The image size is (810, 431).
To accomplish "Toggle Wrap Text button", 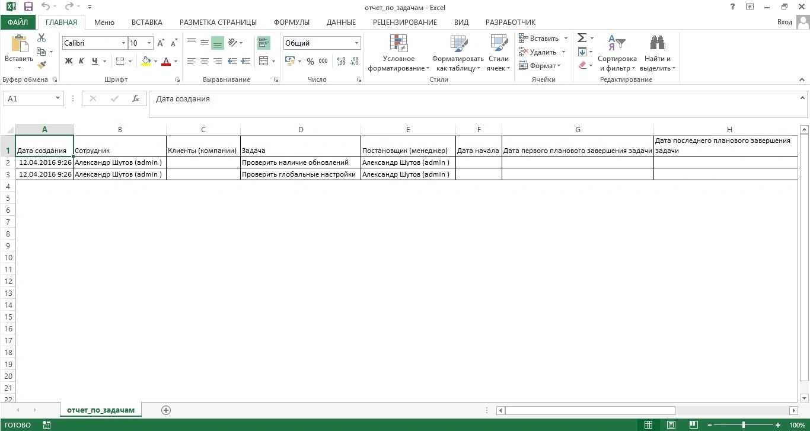I will coord(263,43).
